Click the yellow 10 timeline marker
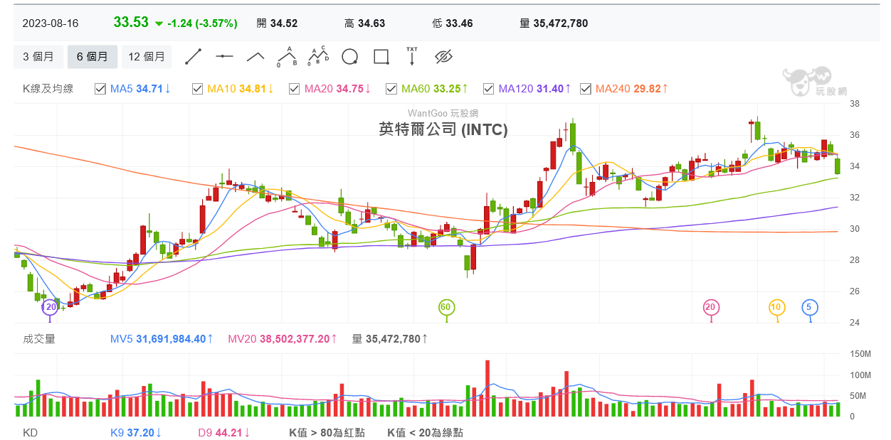 point(776,307)
